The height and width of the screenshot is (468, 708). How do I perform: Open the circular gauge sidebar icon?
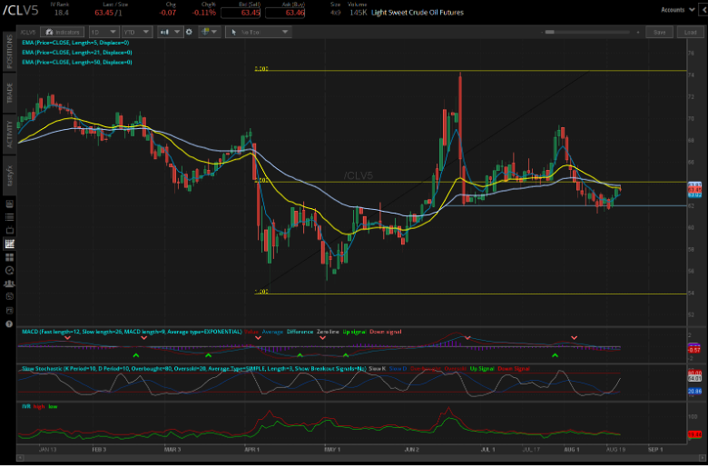(x=9, y=271)
